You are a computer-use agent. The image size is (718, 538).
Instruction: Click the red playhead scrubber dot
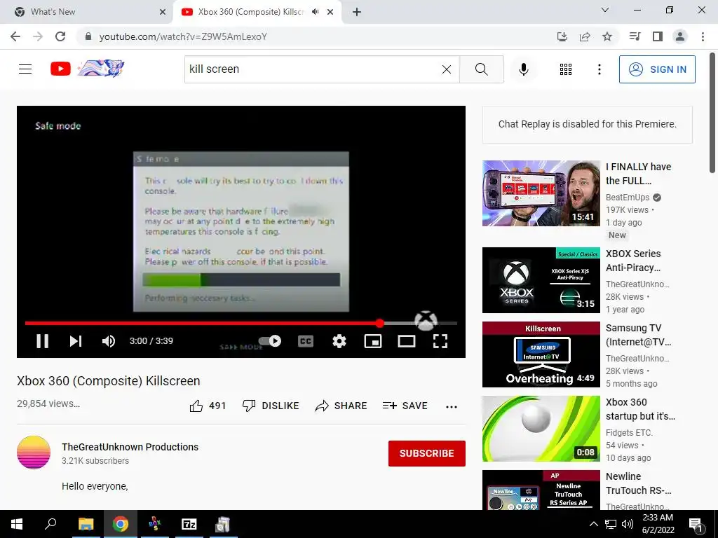(379, 323)
